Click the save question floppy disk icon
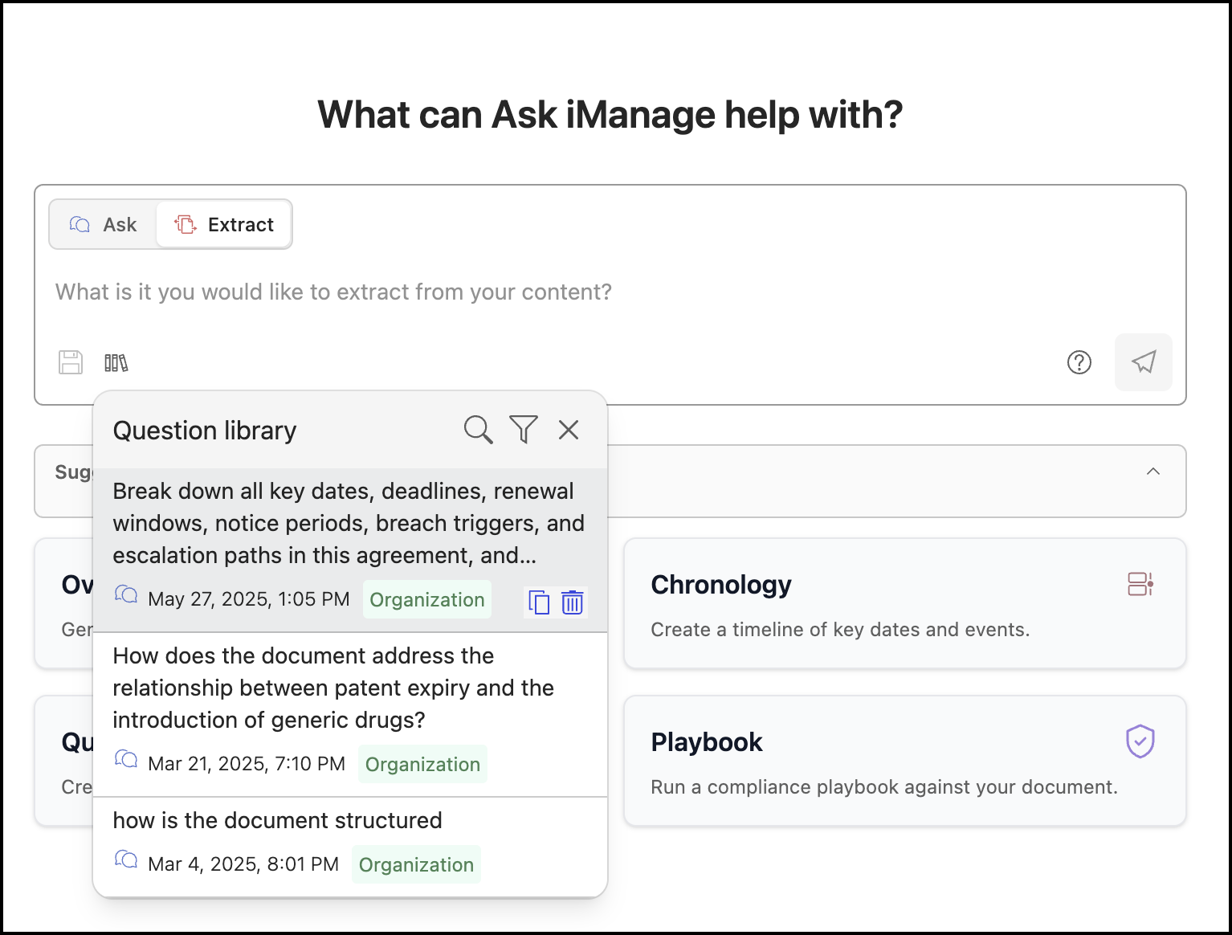The height and width of the screenshot is (935, 1232). [x=71, y=362]
